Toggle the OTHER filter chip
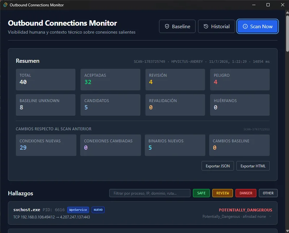 tap(268, 193)
